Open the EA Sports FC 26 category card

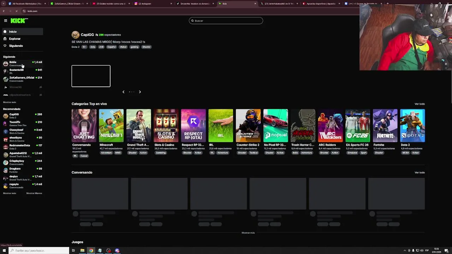pyautogui.click(x=358, y=126)
